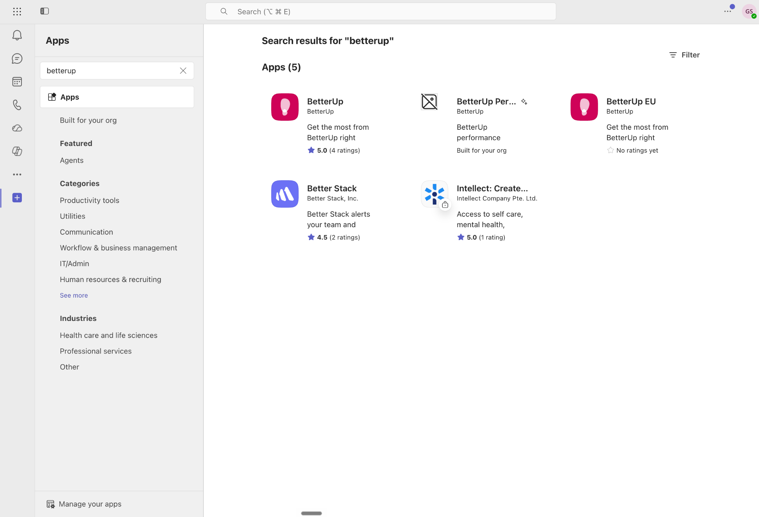Expand categories with See more
Screen dimensions: 759x517
click(74, 295)
